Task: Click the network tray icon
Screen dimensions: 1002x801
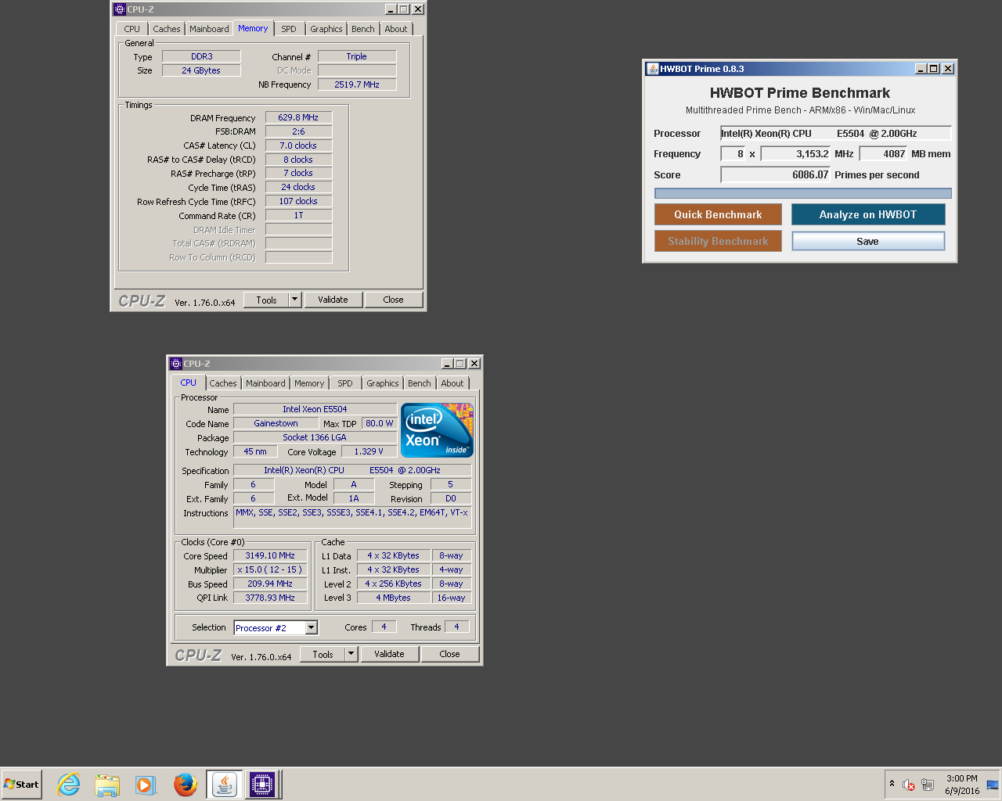Action: click(x=928, y=785)
